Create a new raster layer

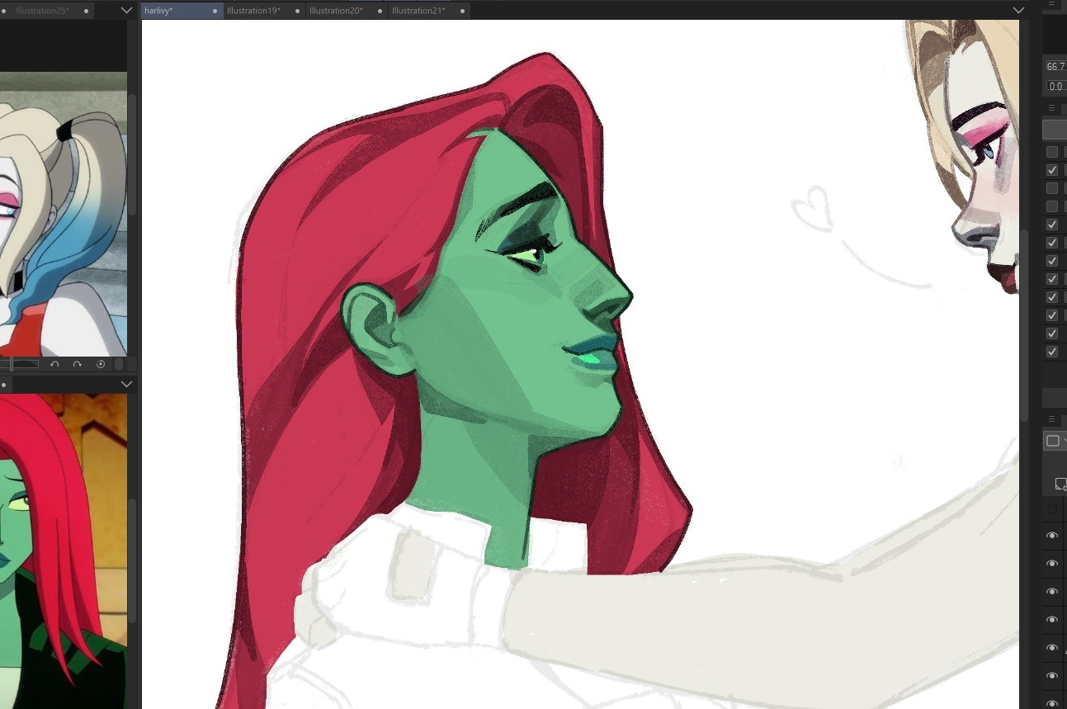pos(1061,484)
